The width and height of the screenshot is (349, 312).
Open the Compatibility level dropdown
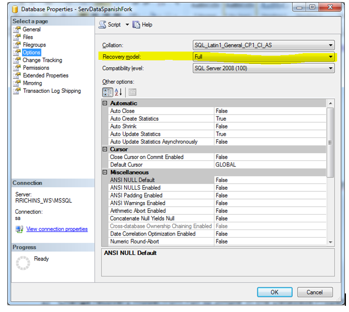pyautogui.click(x=263, y=68)
